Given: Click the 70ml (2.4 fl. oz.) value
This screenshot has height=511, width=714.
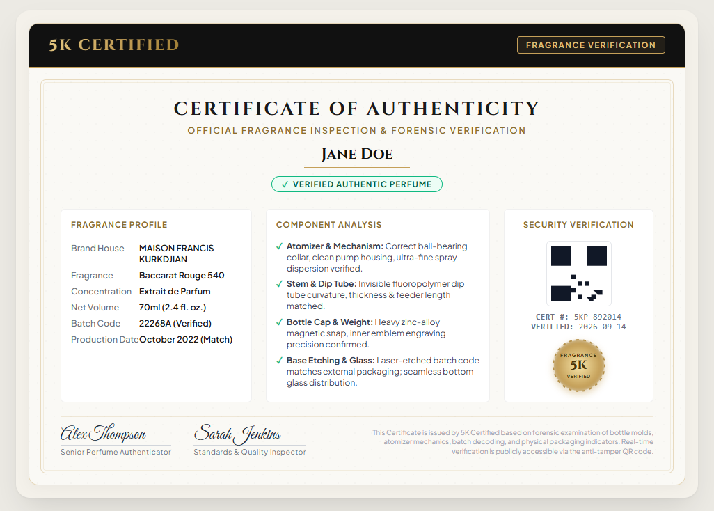Looking at the screenshot, I should (x=173, y=308).
